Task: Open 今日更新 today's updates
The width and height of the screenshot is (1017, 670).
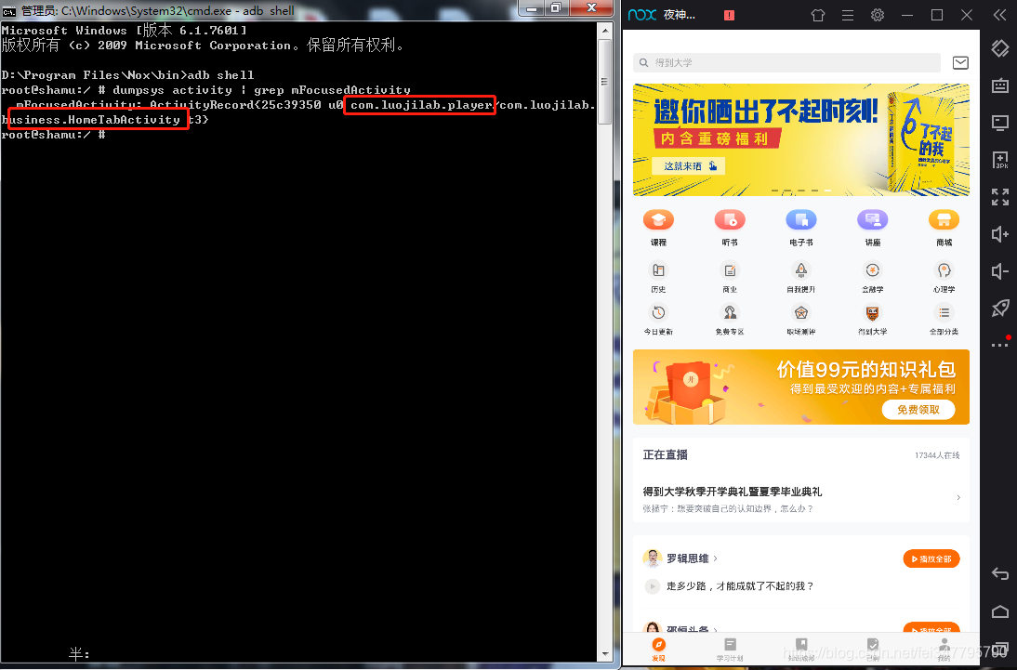Action: (658, 320)
